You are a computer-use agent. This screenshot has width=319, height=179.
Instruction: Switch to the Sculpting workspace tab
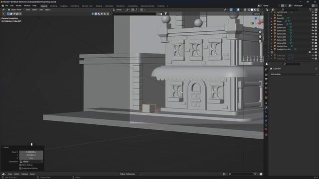pyautogui.click(x=64, y=6)
